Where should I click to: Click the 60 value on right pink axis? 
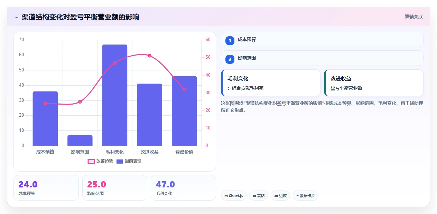click(208, 40)
